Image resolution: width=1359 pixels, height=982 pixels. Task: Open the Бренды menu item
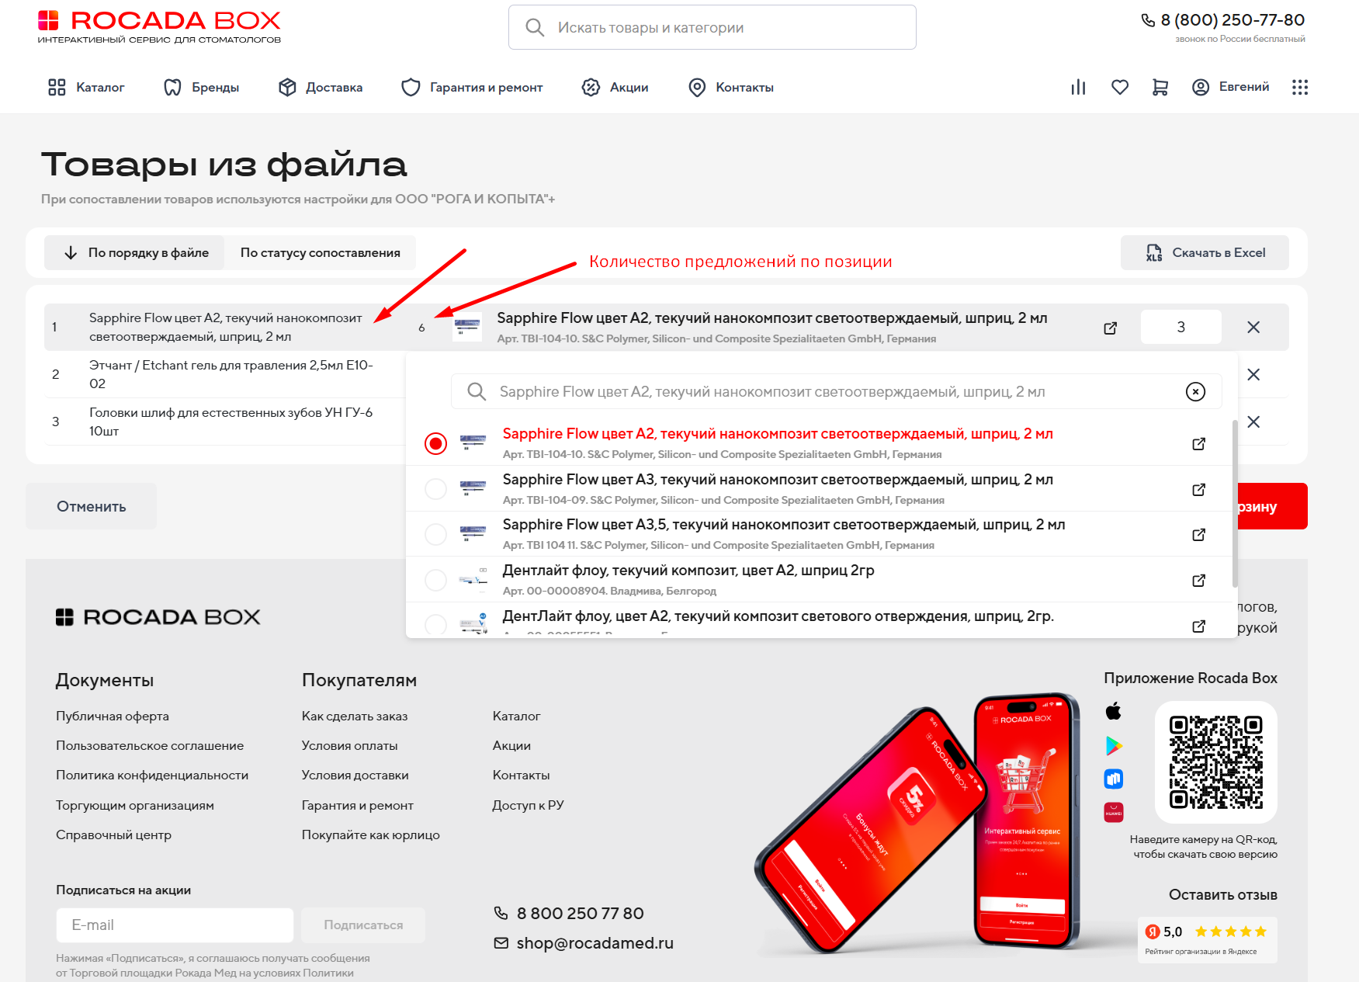tap(201, 88)
